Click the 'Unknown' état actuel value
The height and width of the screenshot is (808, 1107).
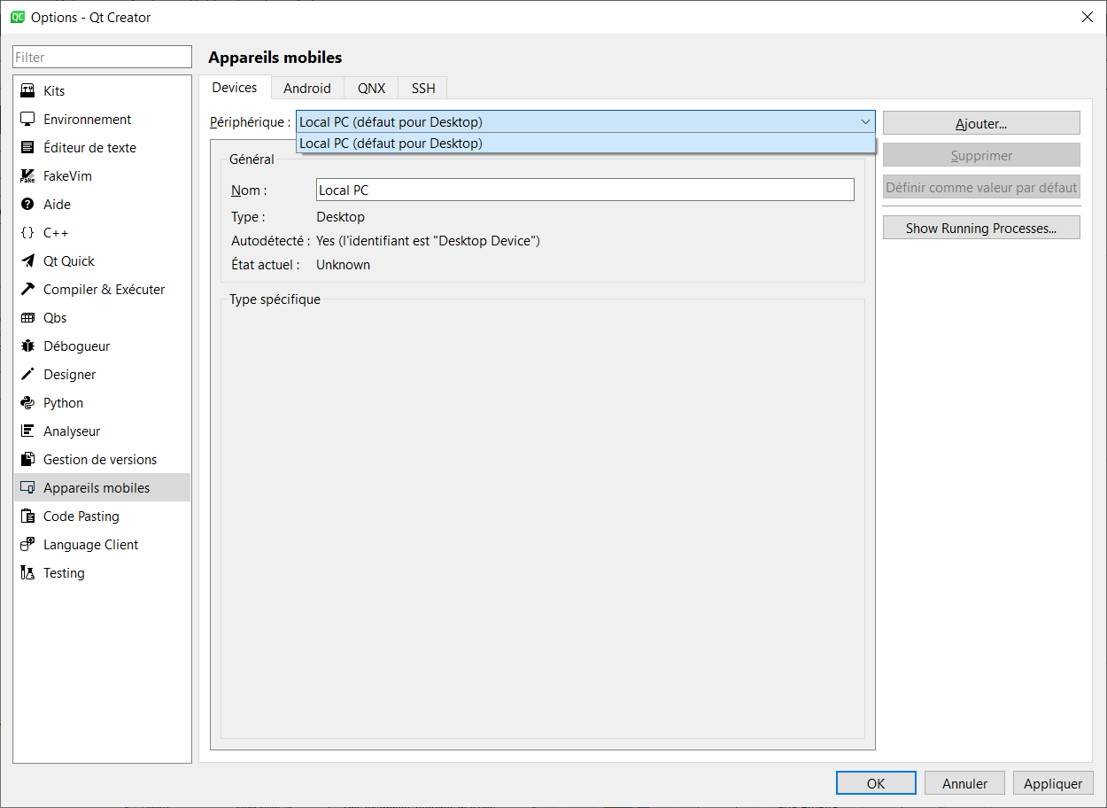(x=343, y=265)
